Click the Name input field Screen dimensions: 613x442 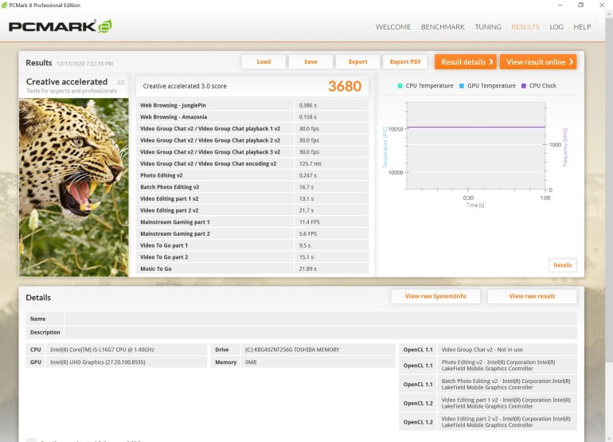coord(321,319)
